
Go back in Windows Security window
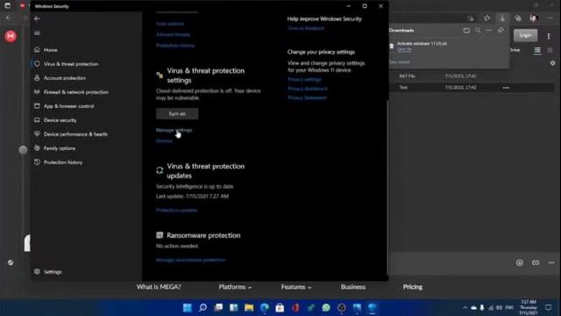coord(37,18)
